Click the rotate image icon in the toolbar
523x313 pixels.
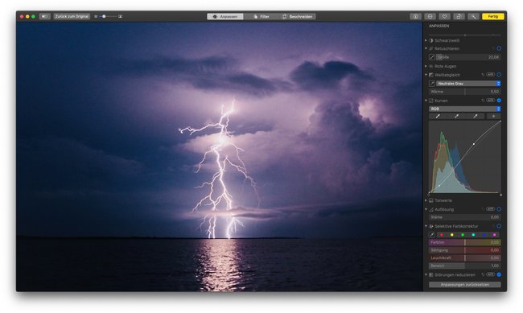[x=459, y=16]
